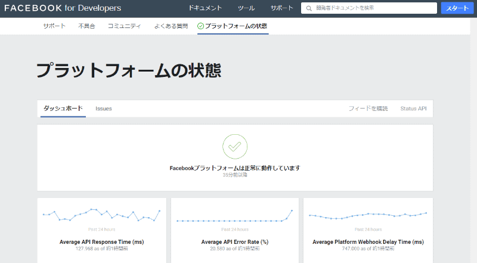477x263 pixels.
Task: Click the Facebookプラットフォームは正常に動作しています status text
Action: click(235, 168)
